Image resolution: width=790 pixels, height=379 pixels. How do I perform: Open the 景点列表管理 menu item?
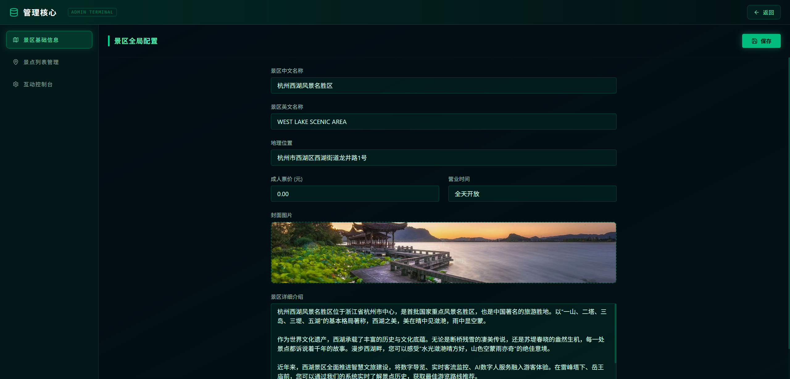point(49,62)
